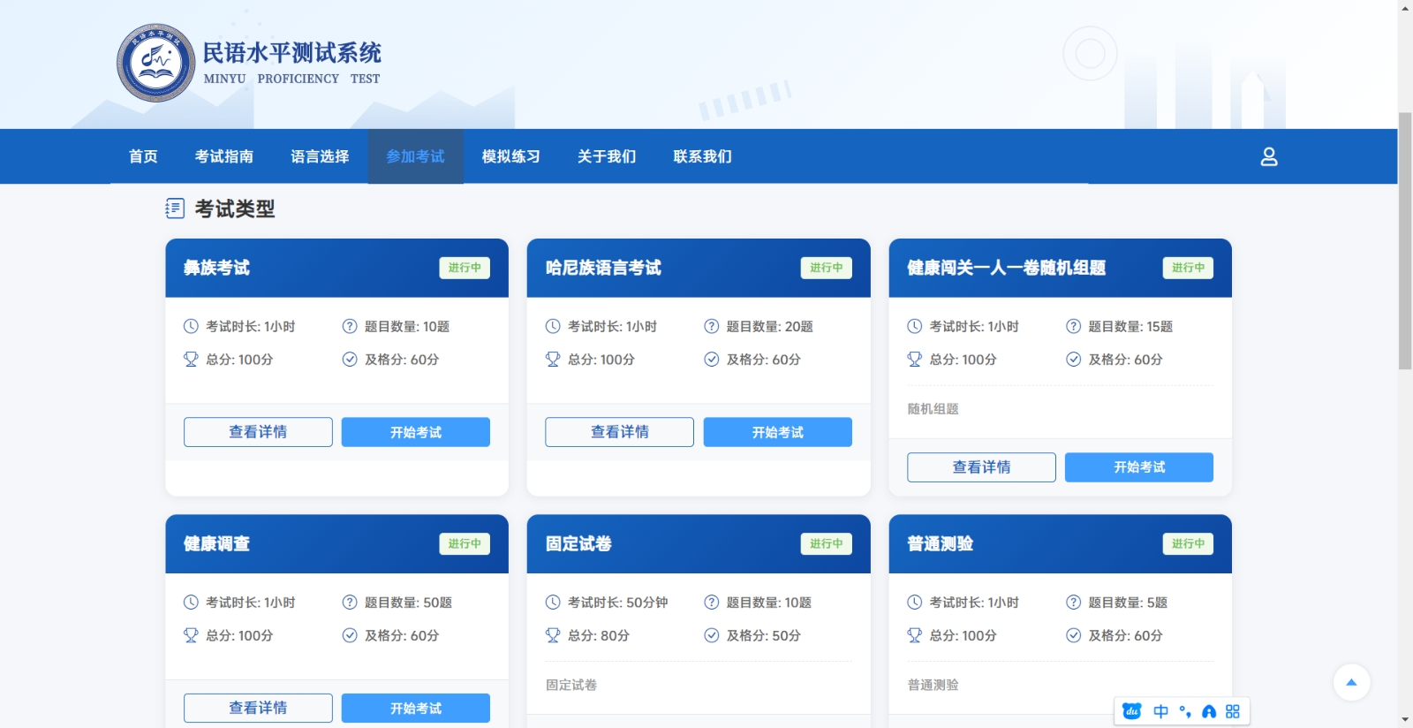Viewport: 1413px width, 728px height.
Task: Start the 哈尼族语言考试 exam
Action: (x=778, y=432)
